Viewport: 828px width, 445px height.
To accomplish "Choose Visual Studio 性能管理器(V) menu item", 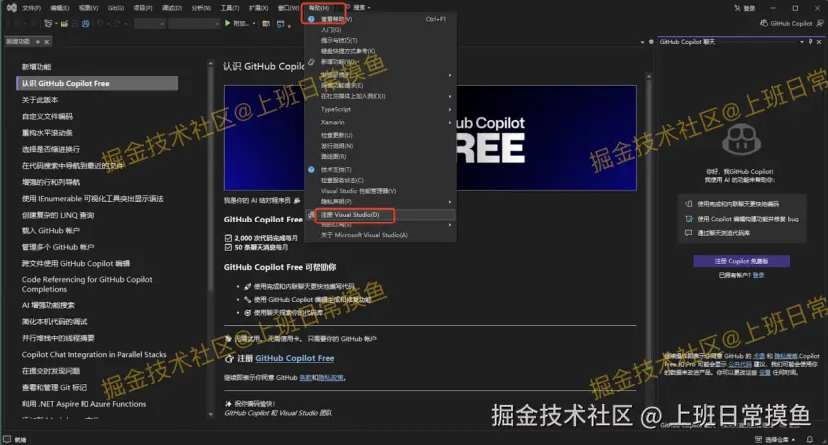I will click(x=380, y=191).
